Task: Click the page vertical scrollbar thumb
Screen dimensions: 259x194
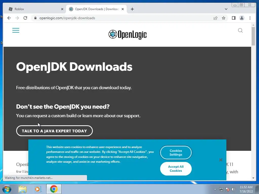Action: click(253, 36)
